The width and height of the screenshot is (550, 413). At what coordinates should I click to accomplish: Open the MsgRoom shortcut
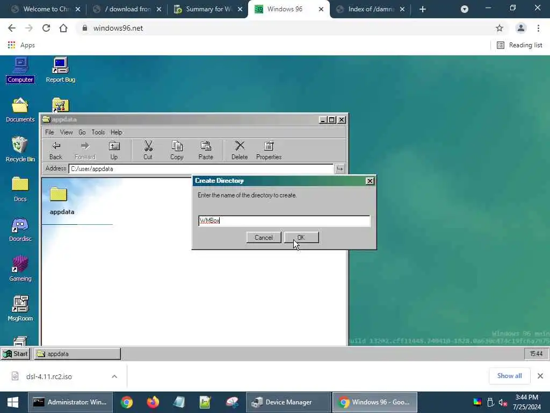coord(20,309)
